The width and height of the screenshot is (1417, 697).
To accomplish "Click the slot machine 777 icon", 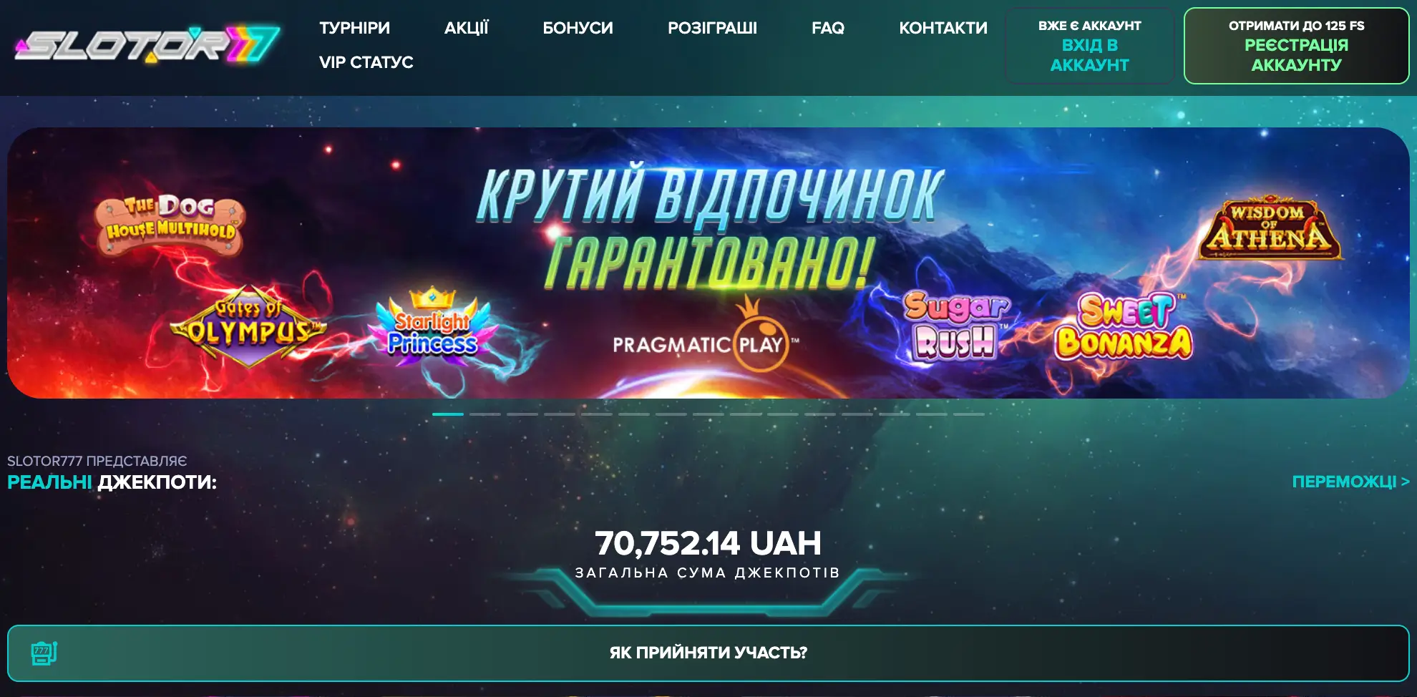I will tap(44, 653).
